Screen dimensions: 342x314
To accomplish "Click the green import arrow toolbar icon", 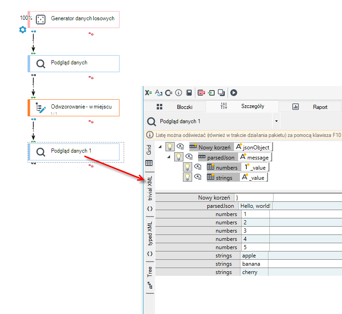I will [211, 93].
